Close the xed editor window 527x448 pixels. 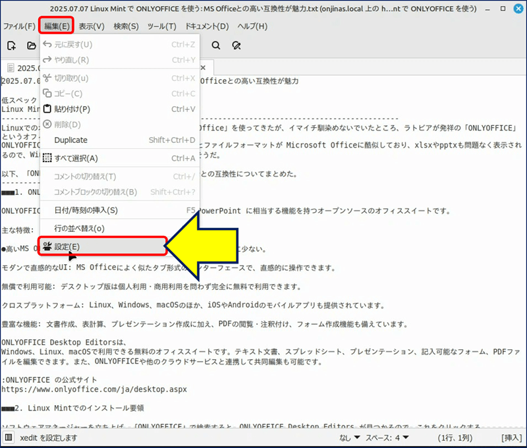(x=518, y=9)
